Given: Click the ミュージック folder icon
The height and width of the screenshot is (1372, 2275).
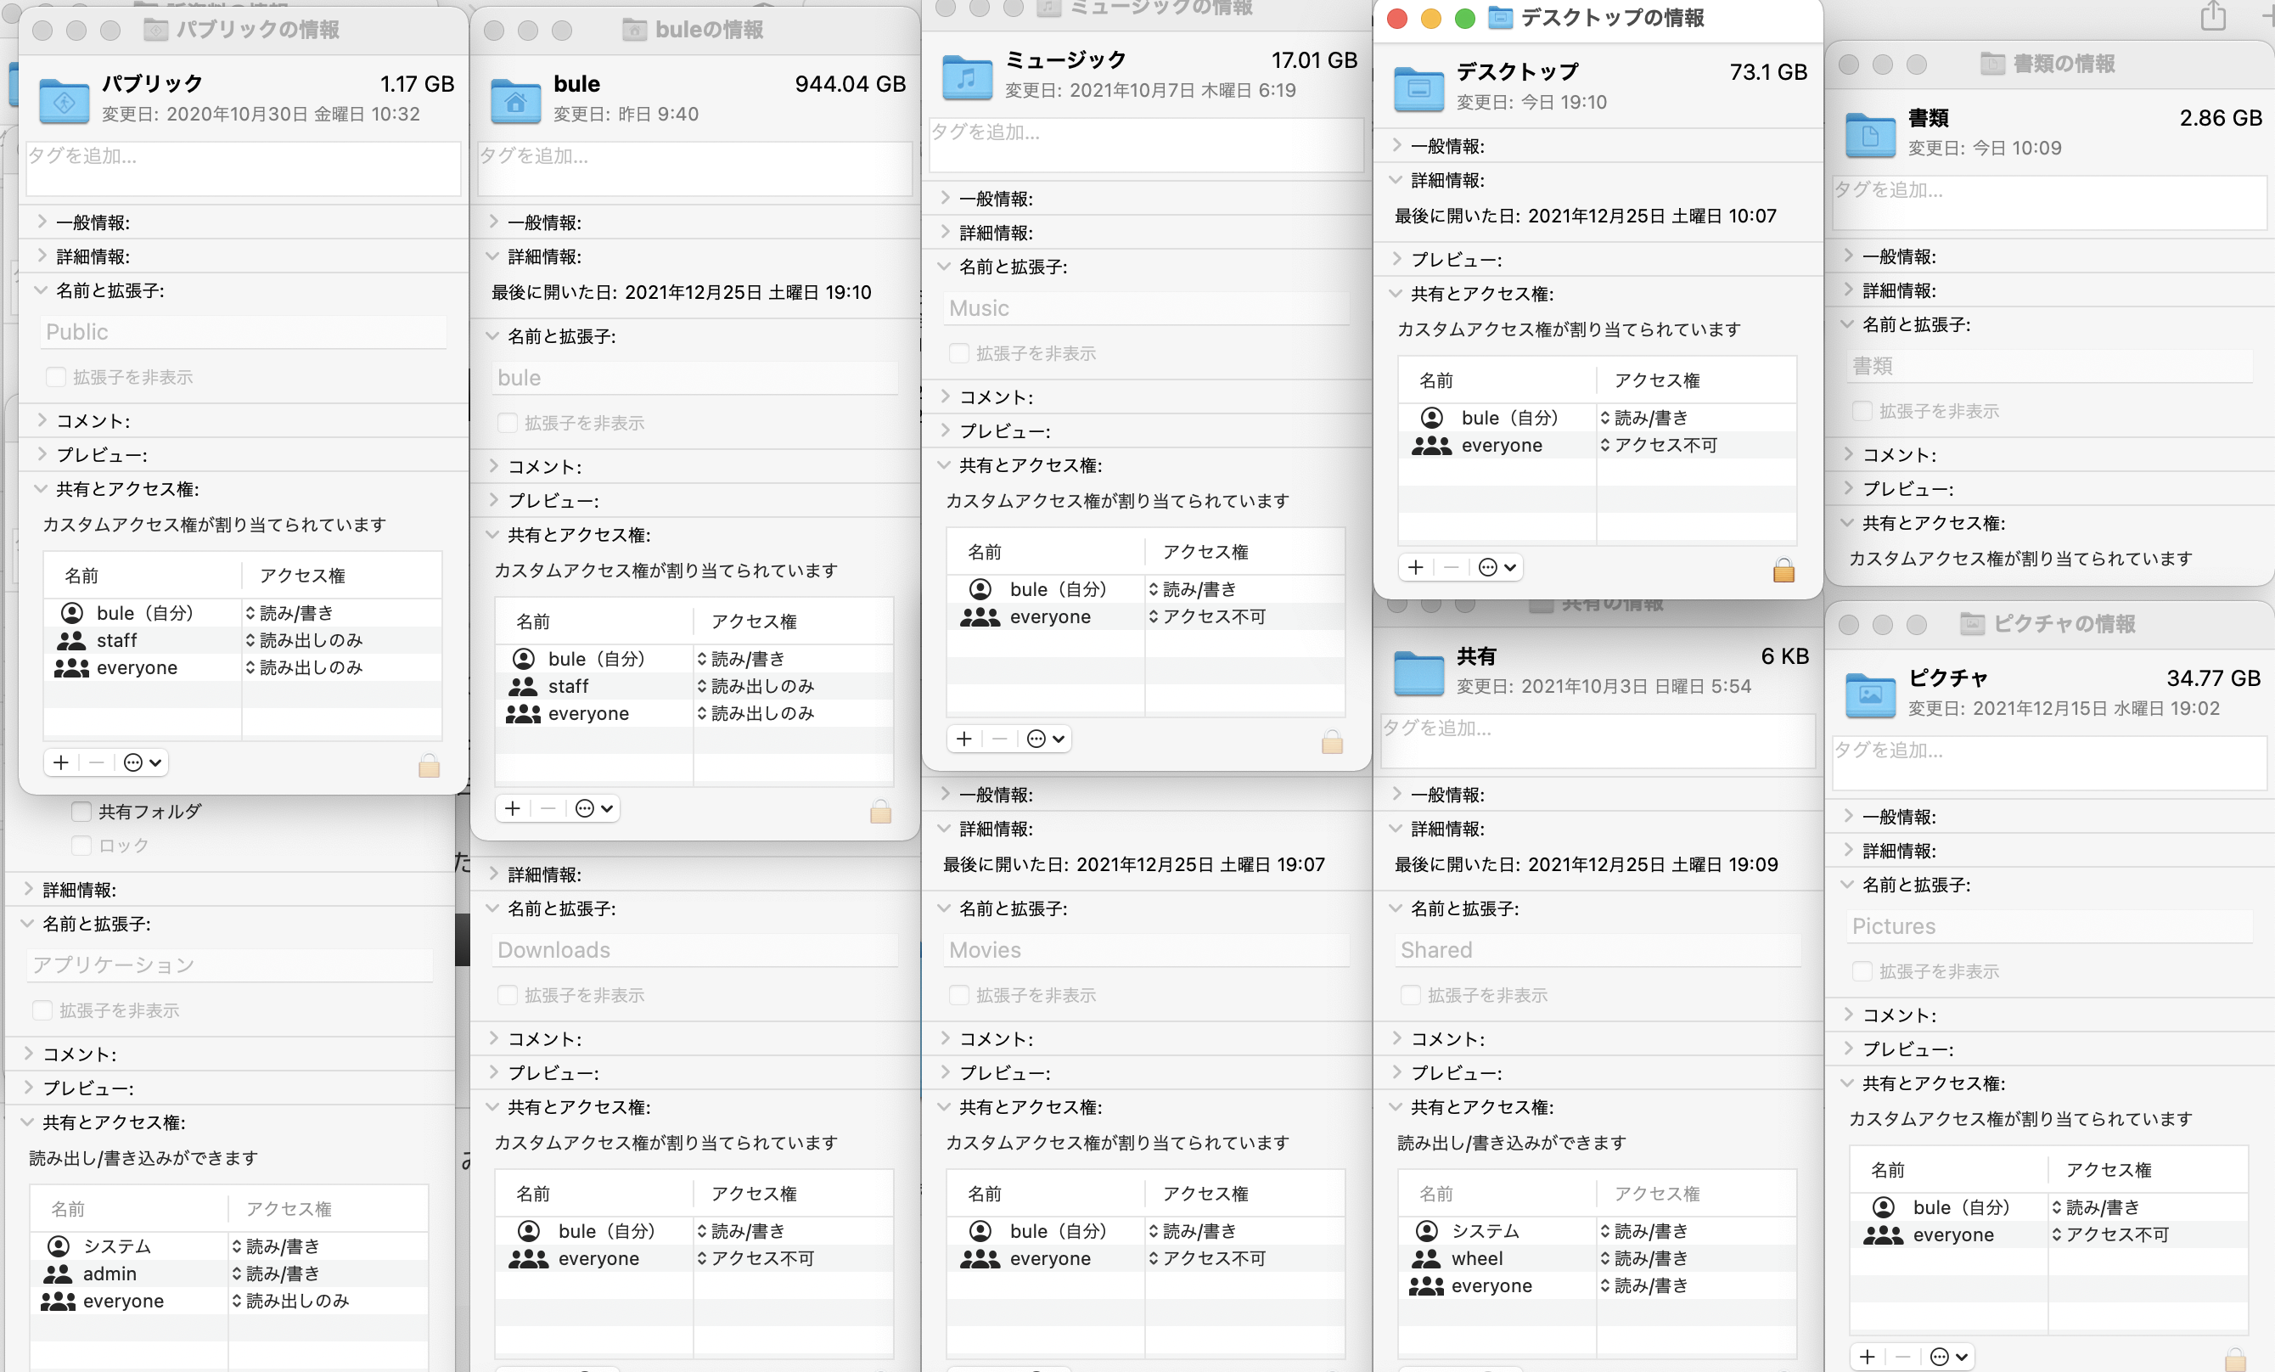Looking at the screenshot, I should coord(967,76).
